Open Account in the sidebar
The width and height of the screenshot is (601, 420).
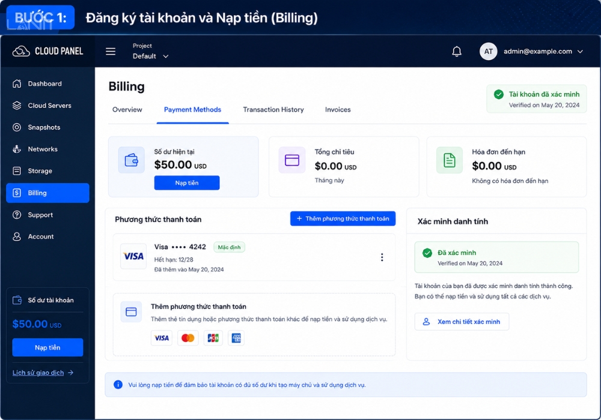tap(47, 236)
